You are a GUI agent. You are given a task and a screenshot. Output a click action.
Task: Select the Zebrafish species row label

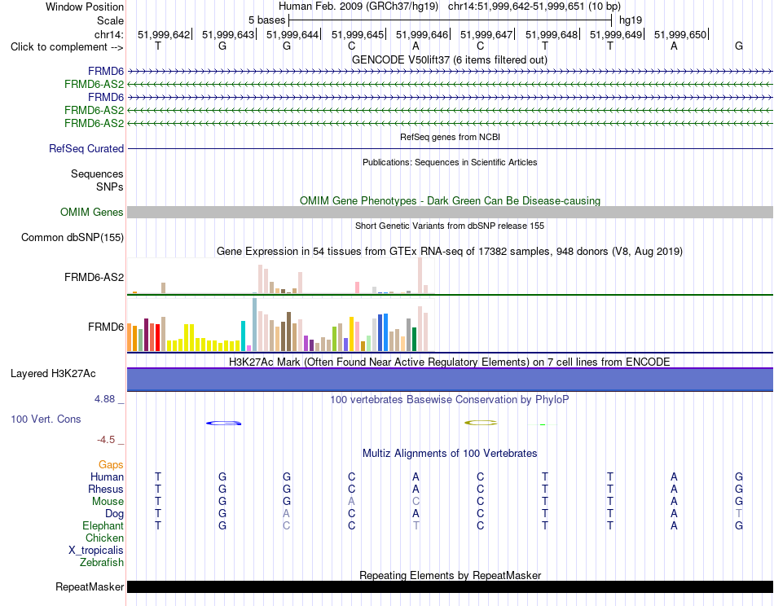coord(102,562)
